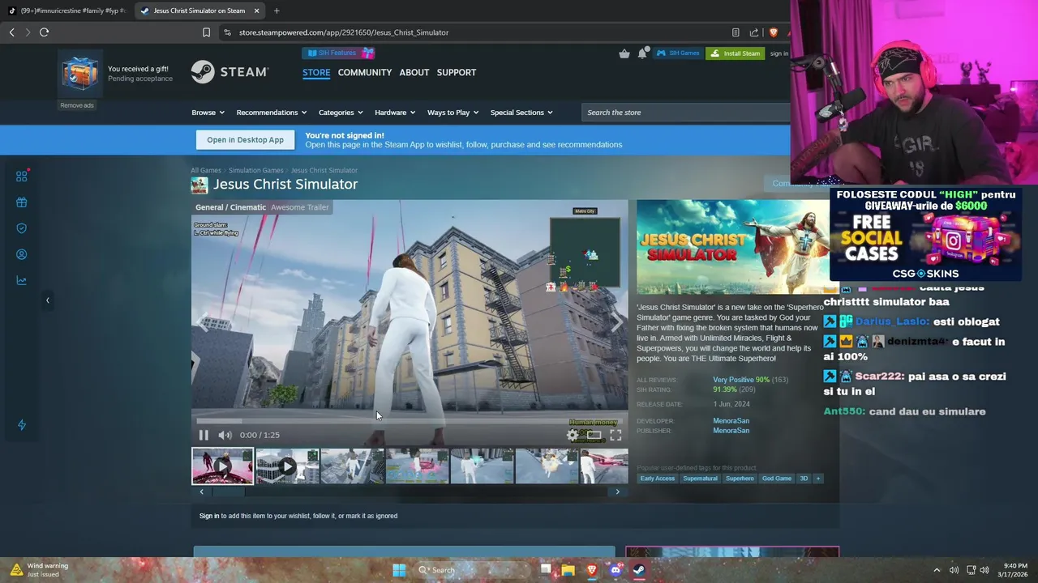Expand the Hardware dropdown
This screenshot has width=1038, height=583.
point(395,113)
